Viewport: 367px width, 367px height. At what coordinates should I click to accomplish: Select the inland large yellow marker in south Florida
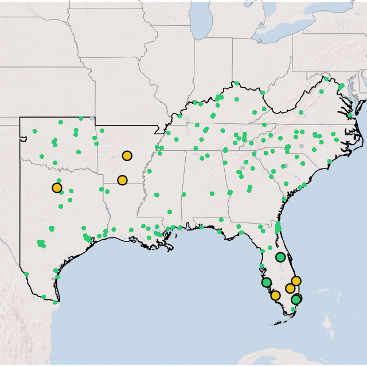coord(290,288)
